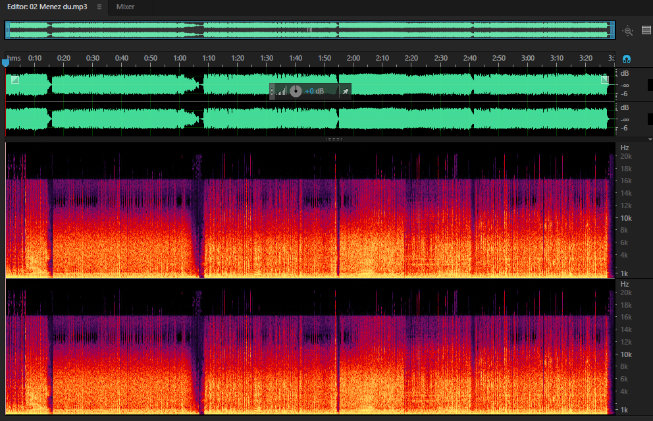Click the blue playhead marker on the timeline
Image resolution: width=653 pixels, height=421 pixels.
point(5,63)
